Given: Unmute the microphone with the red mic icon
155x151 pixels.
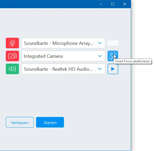Looking at the screenshot, I should pyautogui.click(x=12, y=43).
